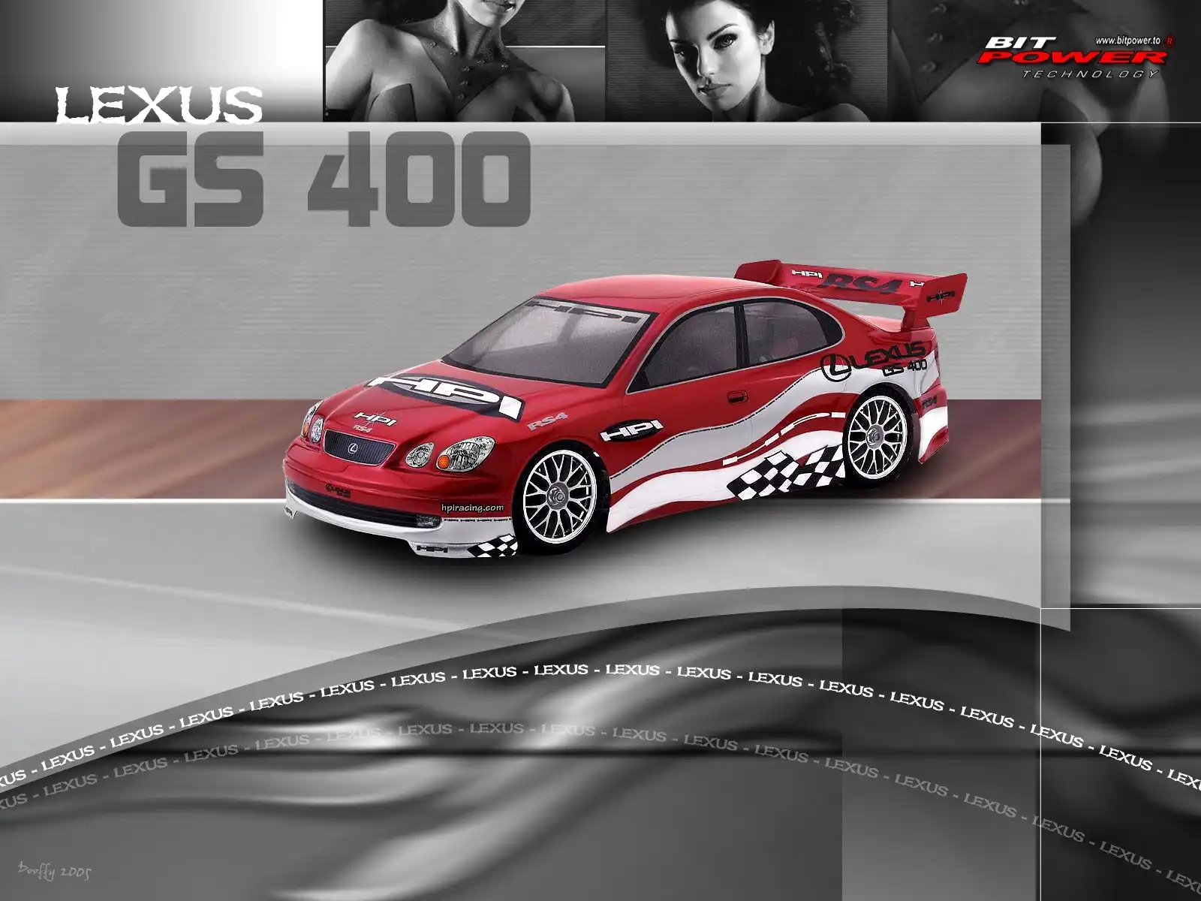
Task: Open the www.bitpower.to web address
Action: tap(1127, 41)
